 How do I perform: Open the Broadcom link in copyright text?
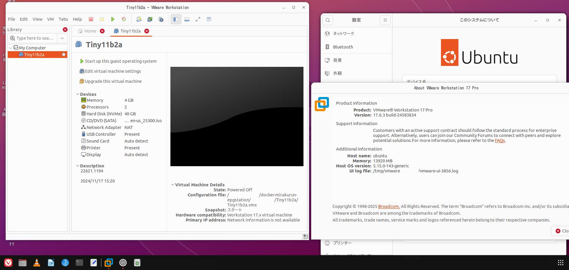389,206
